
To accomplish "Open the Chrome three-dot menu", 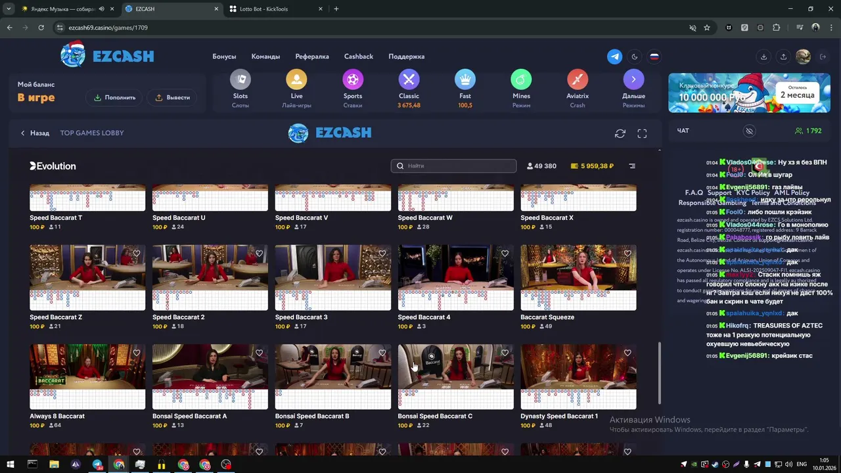I will (831, 28).
